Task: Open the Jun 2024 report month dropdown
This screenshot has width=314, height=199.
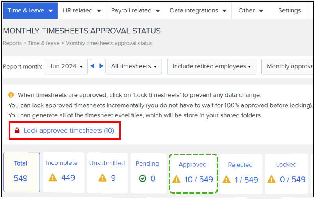Action: coord(66,66)
